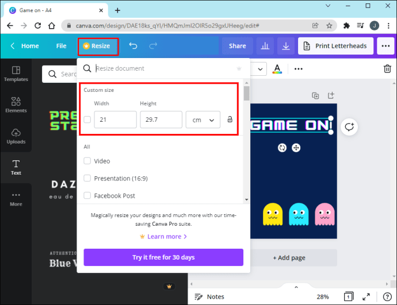Focus the Resize document search field
The width and height of the screenshot is (397, 305).
click(x=163, y=68)
